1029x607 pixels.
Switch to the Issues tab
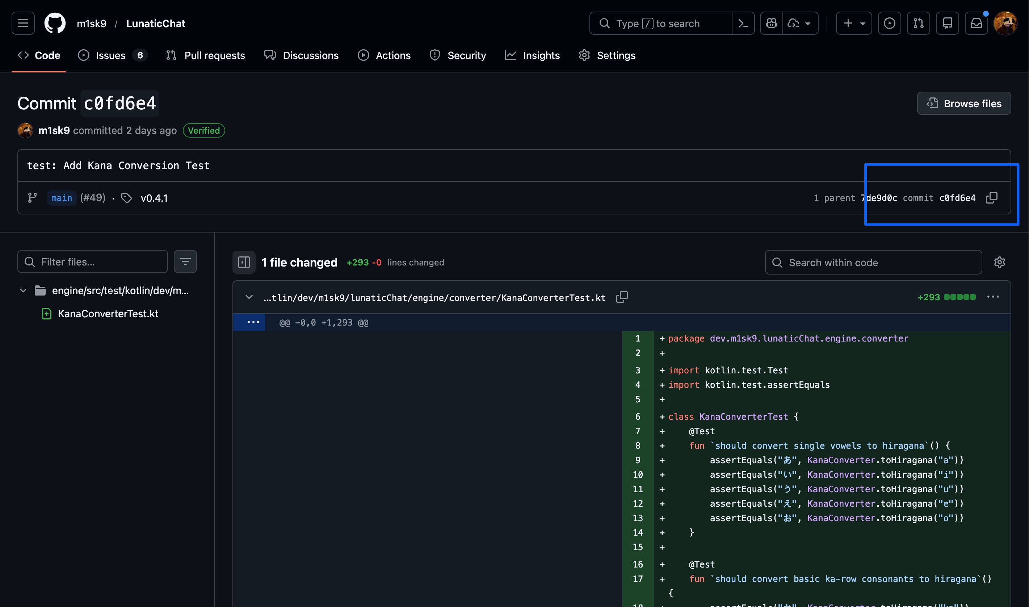[x=111, y=55]
